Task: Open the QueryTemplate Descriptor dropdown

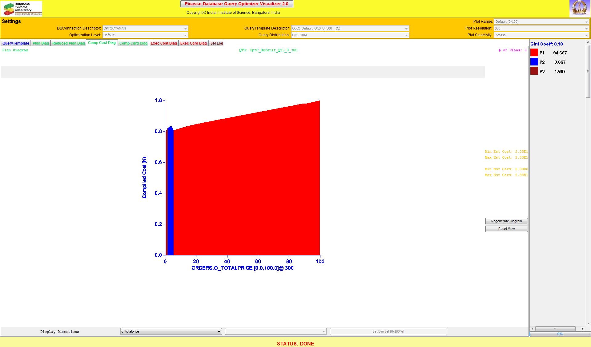Action: pos(350,28)
